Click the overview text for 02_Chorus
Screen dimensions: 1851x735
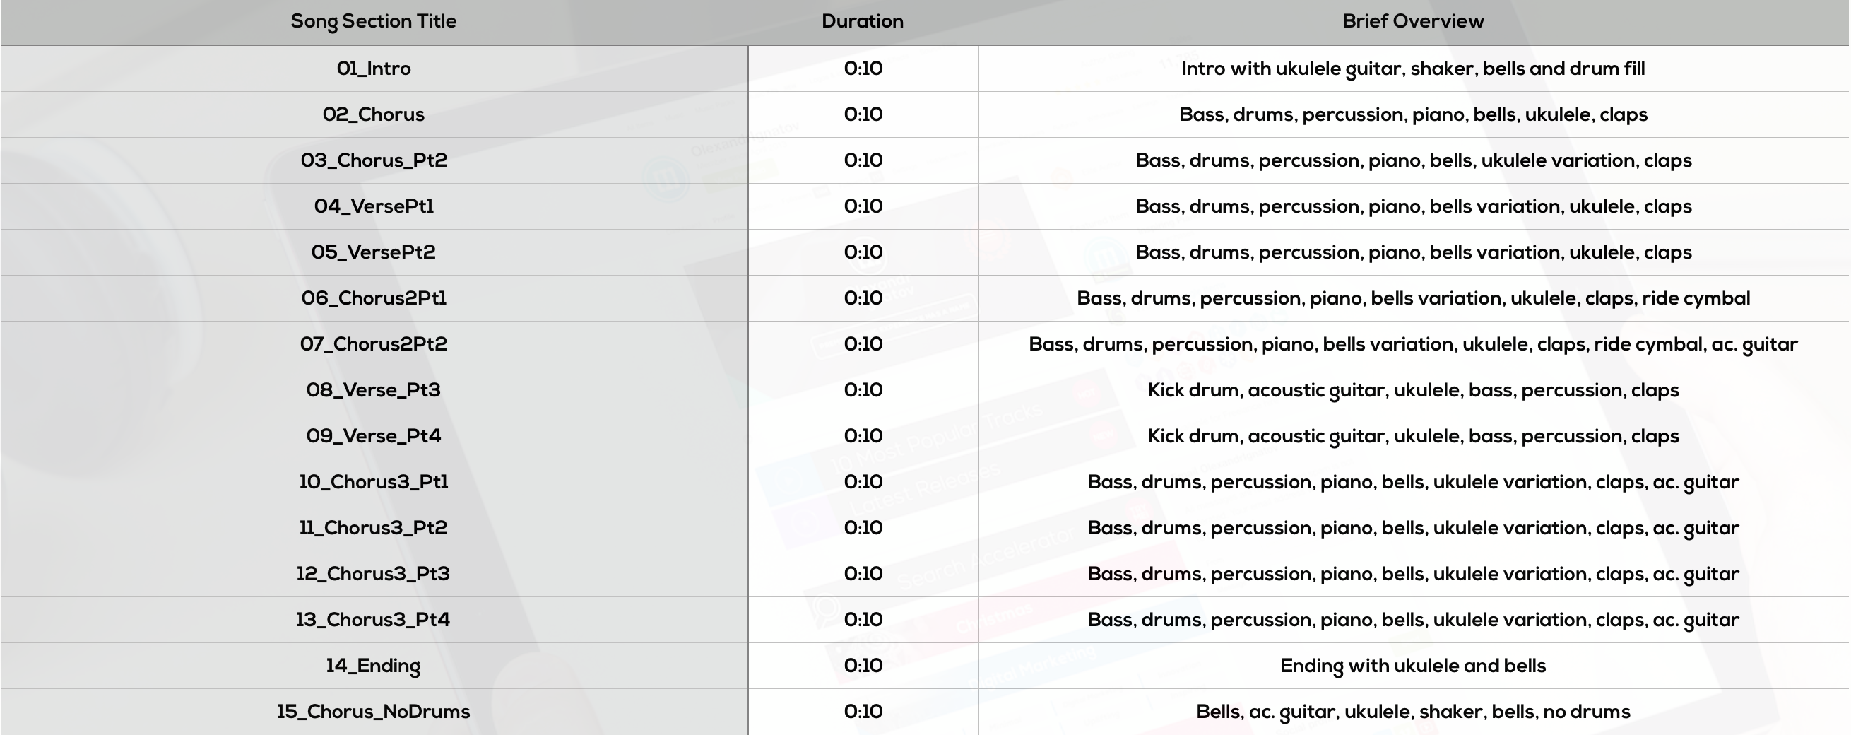click(x=1413, y=115)
